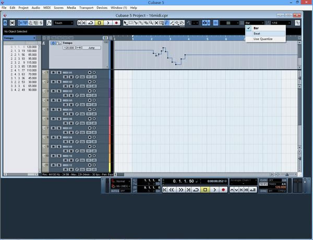Click the Record button in the top toolbar
Viewport: 313px width, 240px height.
pos(116,23)
